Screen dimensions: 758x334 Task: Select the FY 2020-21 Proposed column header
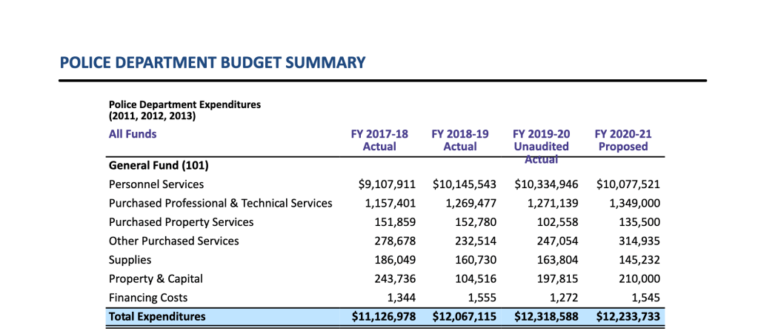[622, 140]
